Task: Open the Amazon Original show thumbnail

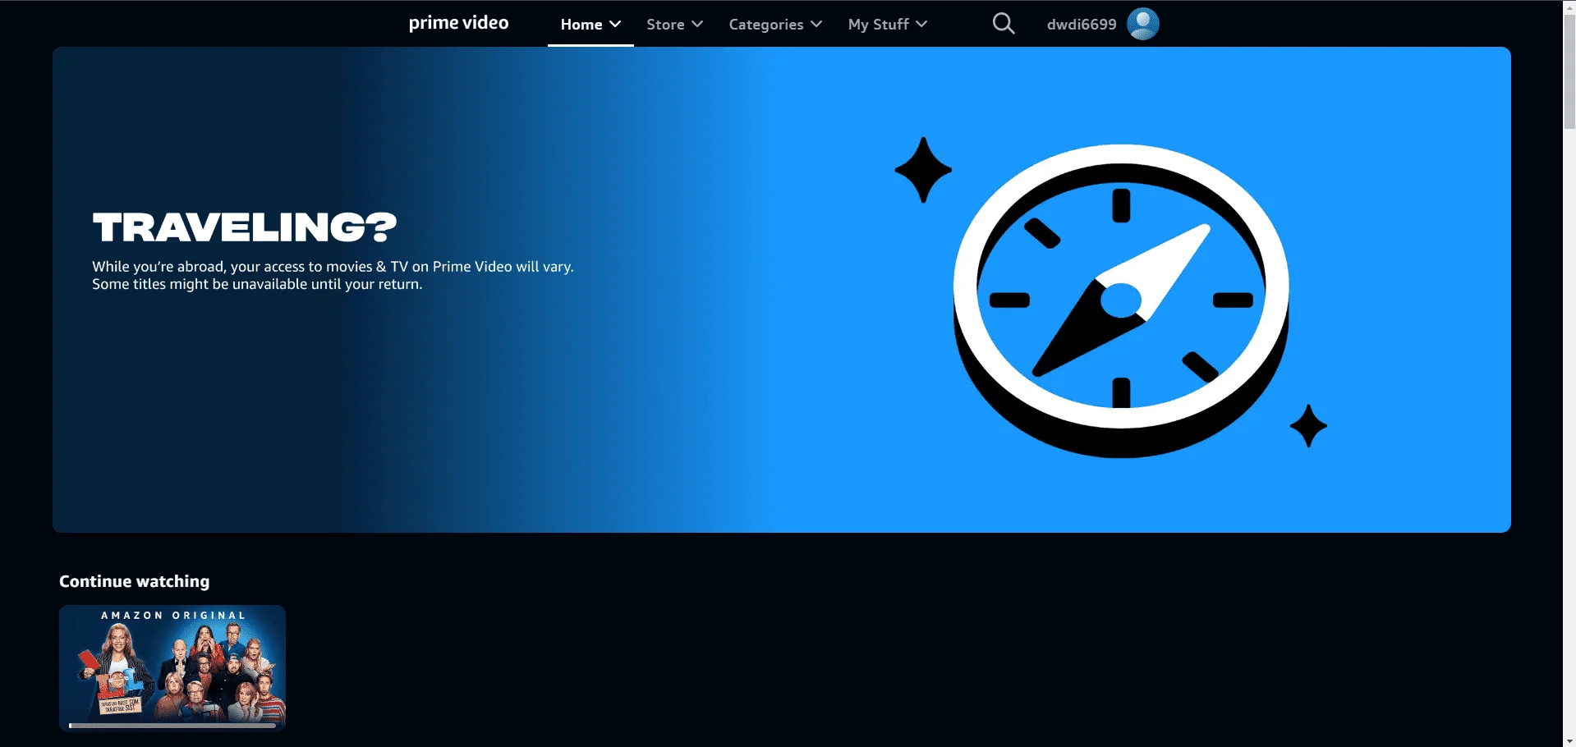Action: pos(172,668)
